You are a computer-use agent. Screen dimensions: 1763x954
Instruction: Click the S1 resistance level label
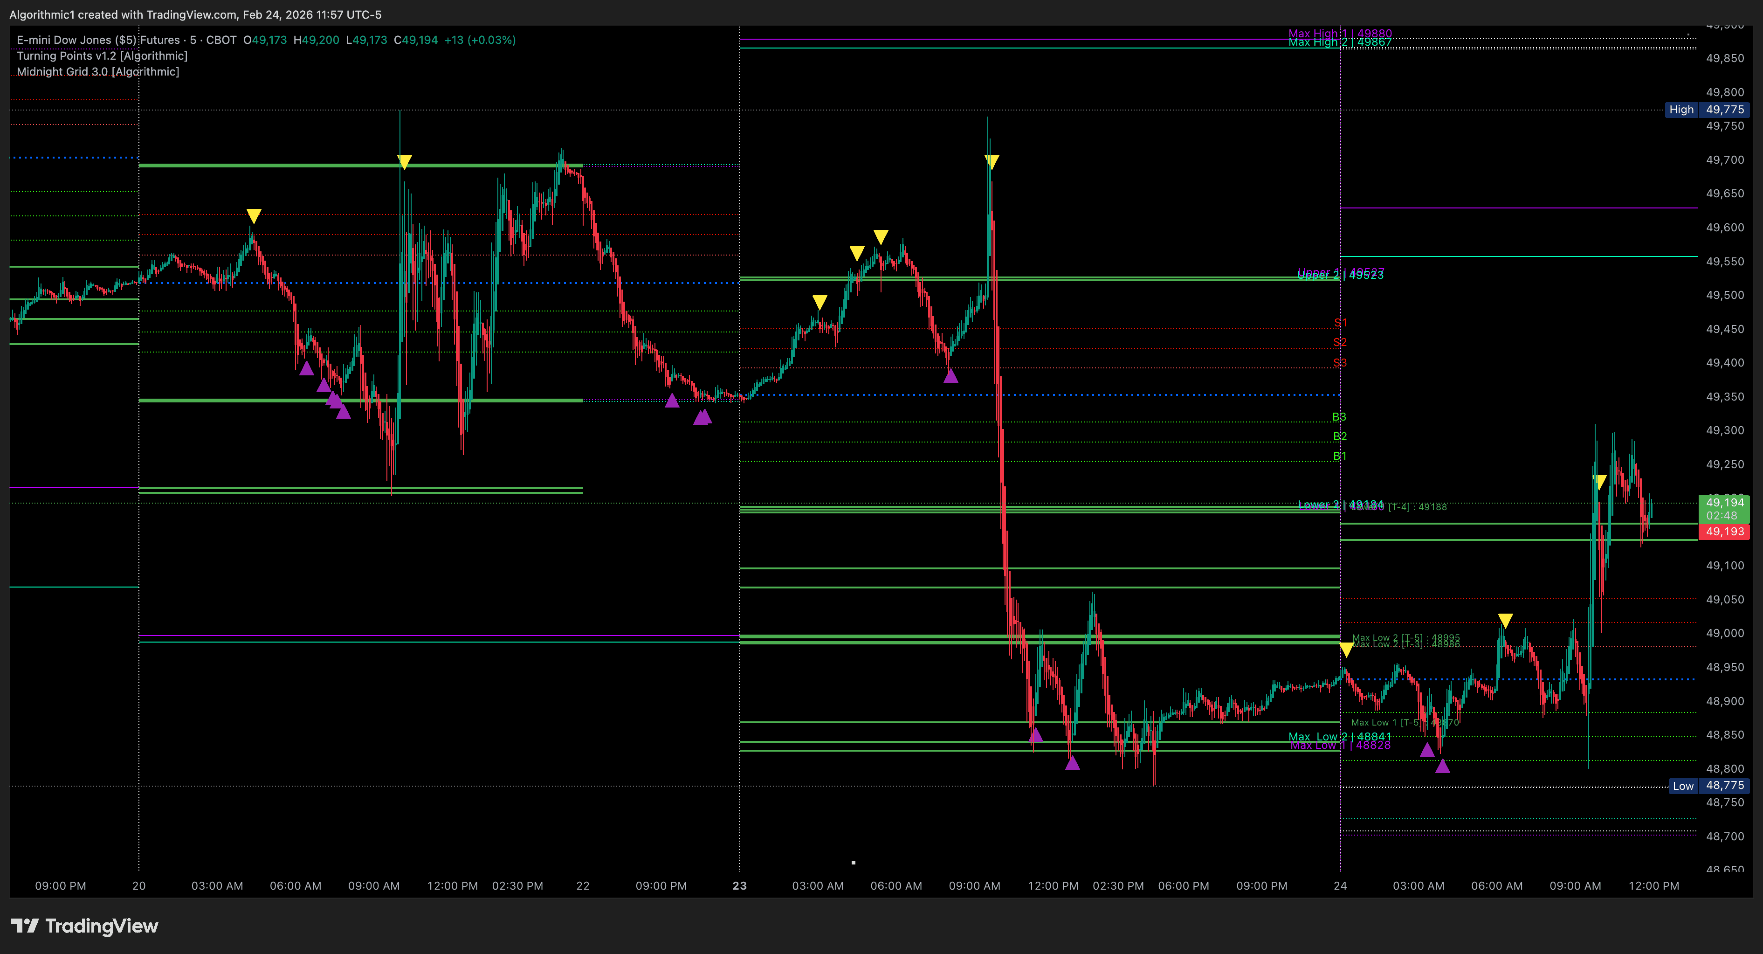[x=1340, y=323]
